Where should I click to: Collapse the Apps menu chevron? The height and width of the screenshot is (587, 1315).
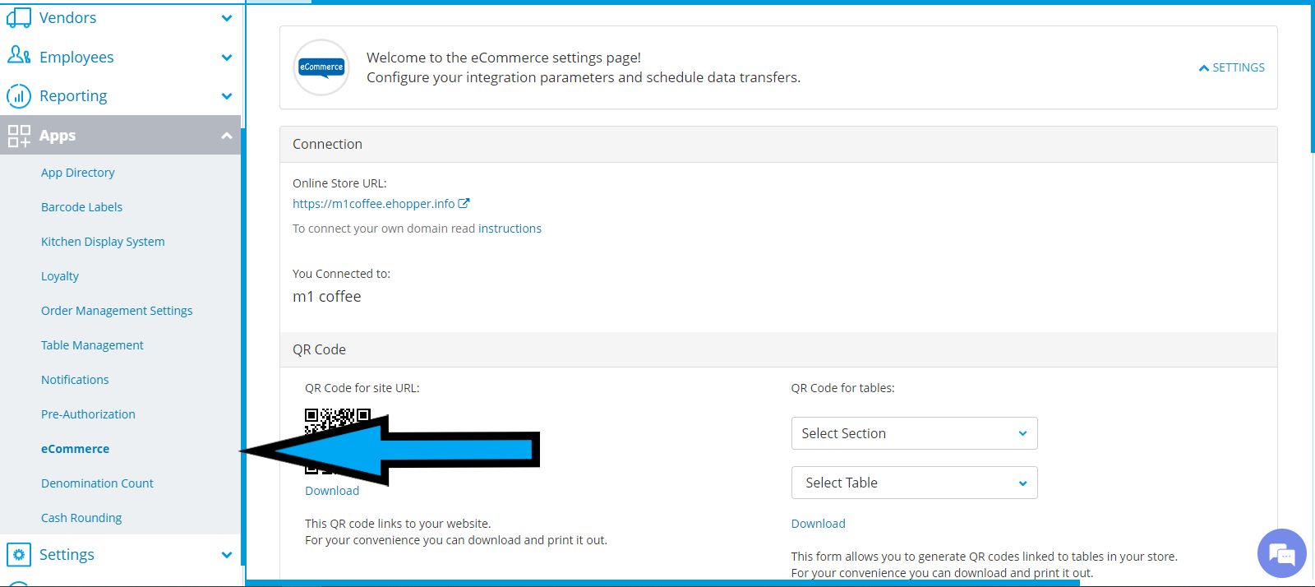click(227, 136)
